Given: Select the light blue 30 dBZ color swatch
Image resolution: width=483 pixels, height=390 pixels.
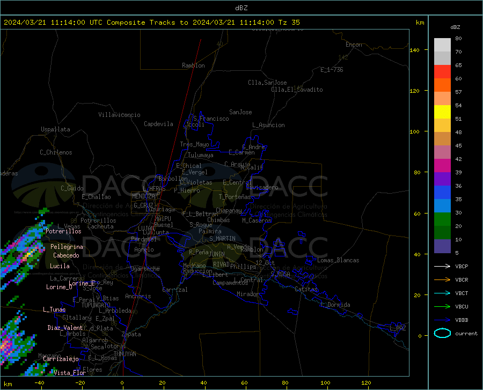Looking at the screenshot, I should point(442,206).
